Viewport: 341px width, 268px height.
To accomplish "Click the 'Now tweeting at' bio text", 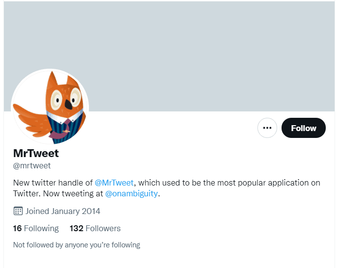I will pos(73,193).
